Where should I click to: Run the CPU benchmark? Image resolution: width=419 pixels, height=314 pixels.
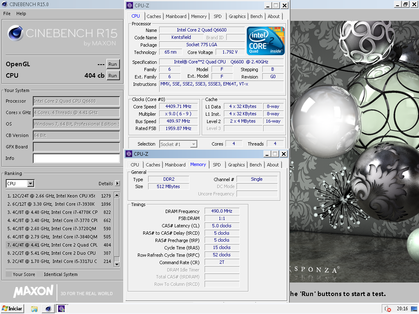coord(113,76)
